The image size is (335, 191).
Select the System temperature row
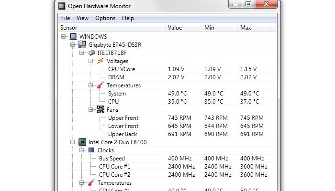pos(167,94)
